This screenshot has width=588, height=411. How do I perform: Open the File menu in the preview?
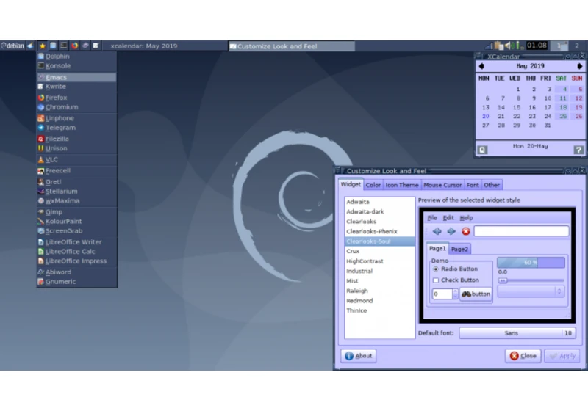(x=432, y=218)
